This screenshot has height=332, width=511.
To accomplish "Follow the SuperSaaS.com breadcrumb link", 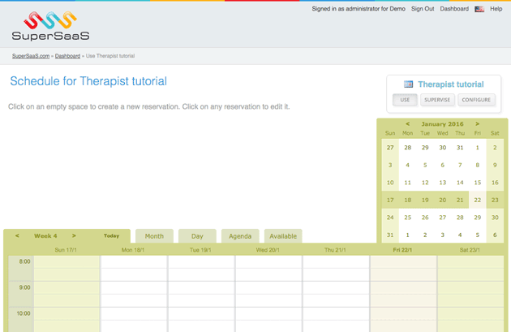I will (31, 56).
